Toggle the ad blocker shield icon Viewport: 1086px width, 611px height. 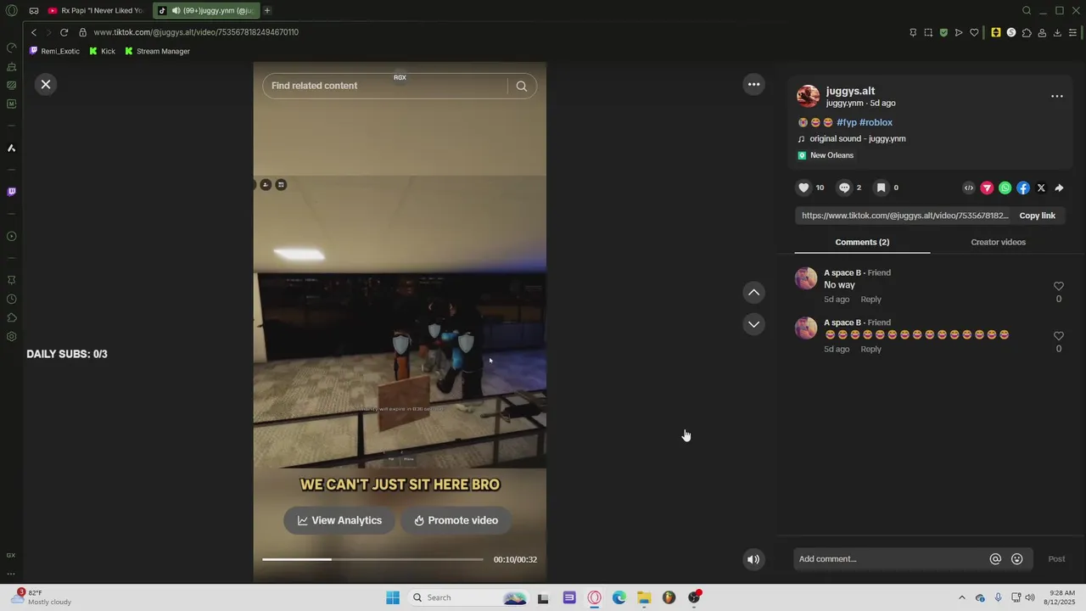click(943, 32)
